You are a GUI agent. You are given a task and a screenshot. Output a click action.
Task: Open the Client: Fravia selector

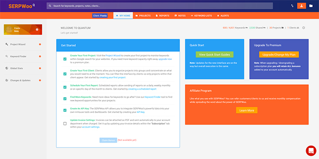coord(100,15)
